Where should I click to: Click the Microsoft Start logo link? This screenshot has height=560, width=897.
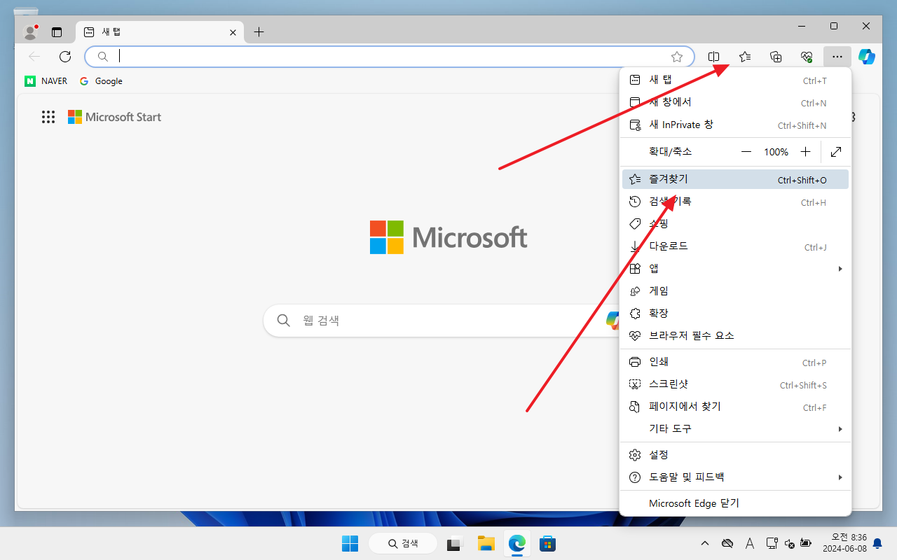pos(114,117)
